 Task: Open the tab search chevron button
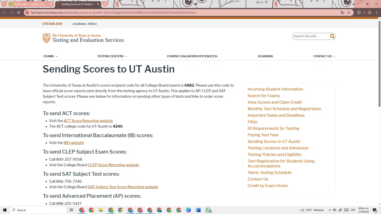point(4,4)
